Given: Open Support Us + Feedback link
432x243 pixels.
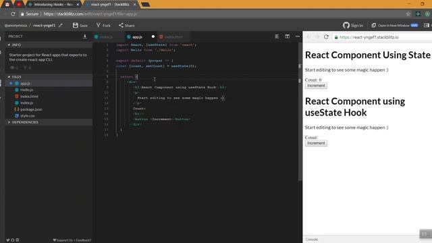Looking at the screenshot, I should click(72, 240).
